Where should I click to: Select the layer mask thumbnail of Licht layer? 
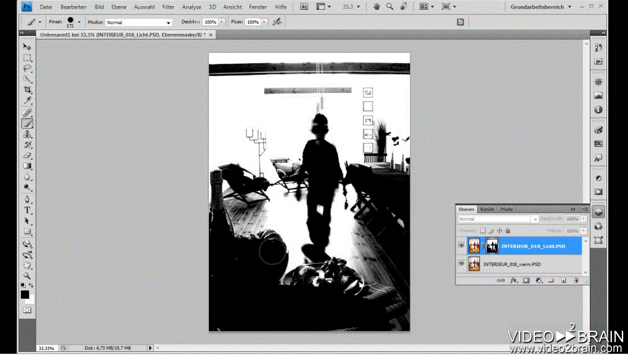point(492,246)
